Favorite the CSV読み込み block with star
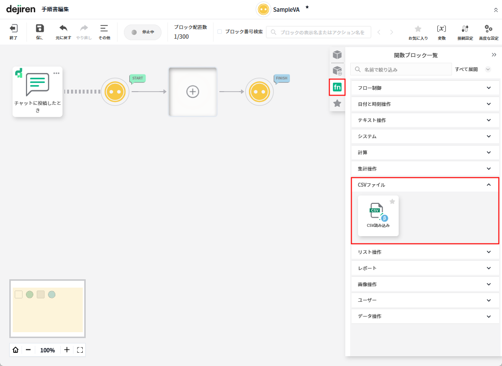This screenshot has height=366, width=502. [392, 201]
